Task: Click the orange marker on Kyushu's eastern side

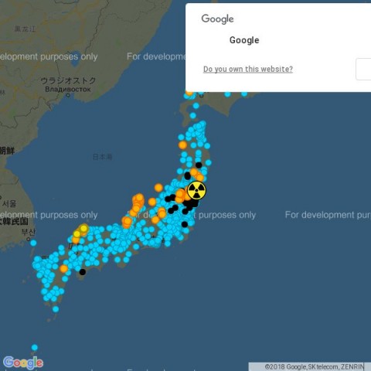Action: coord(63,269)
